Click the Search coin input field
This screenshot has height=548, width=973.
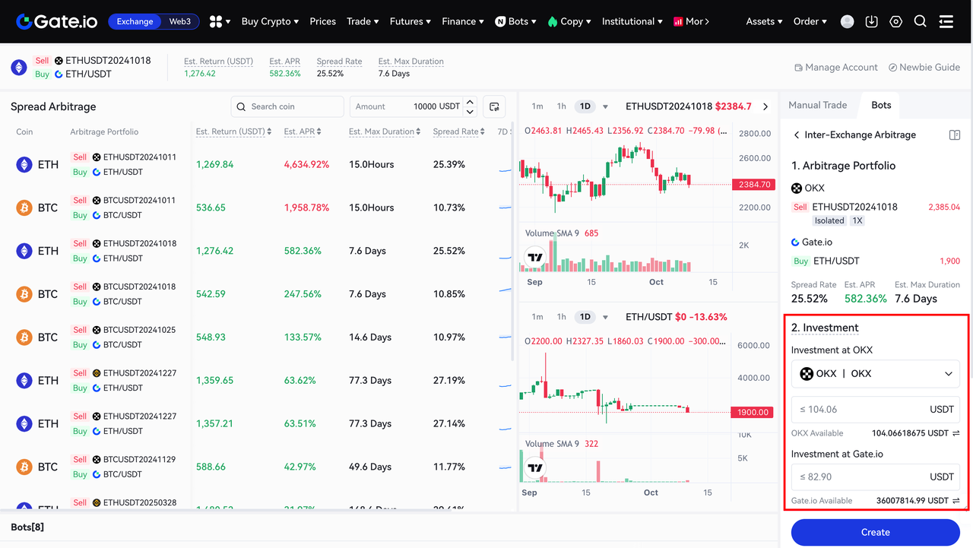pos(287,106)
